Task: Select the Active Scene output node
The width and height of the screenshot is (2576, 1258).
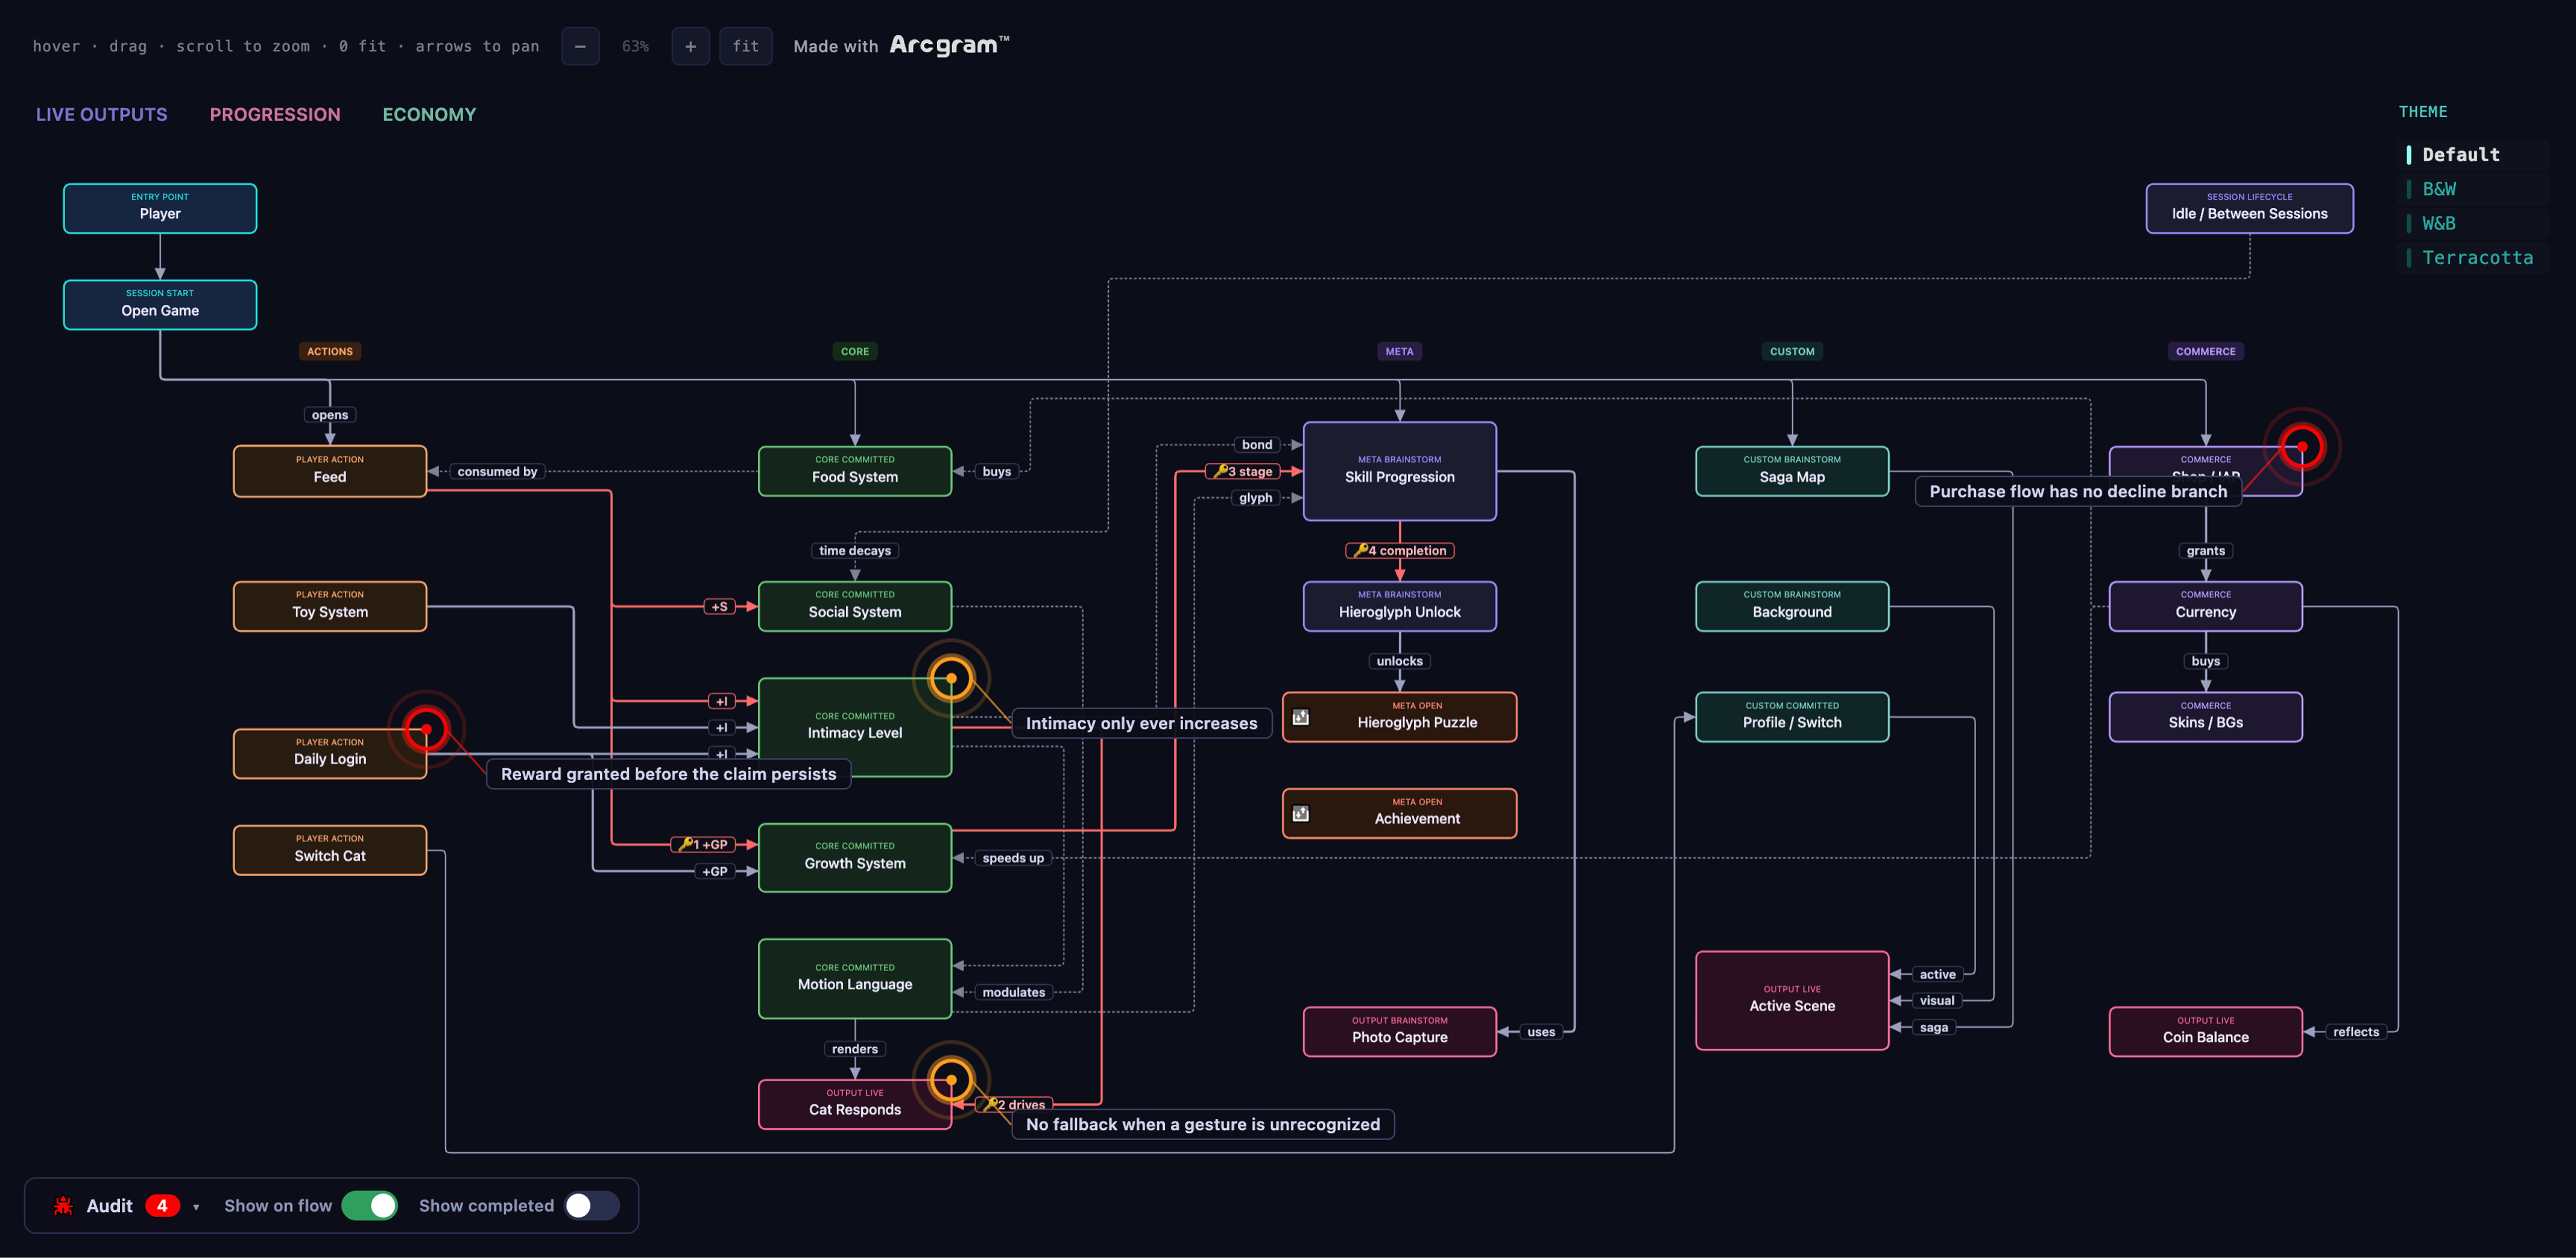Action: point(1792,1000)
